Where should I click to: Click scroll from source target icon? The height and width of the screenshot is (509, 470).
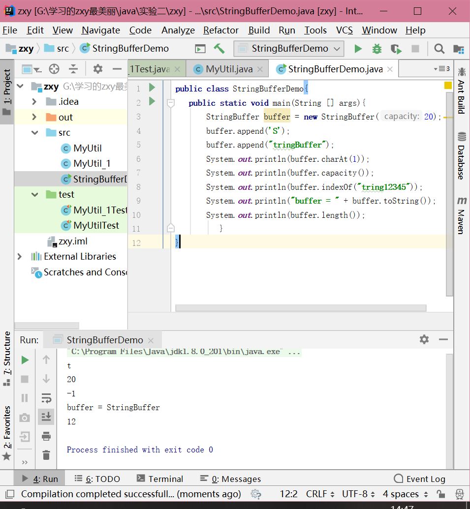[54, 69]
